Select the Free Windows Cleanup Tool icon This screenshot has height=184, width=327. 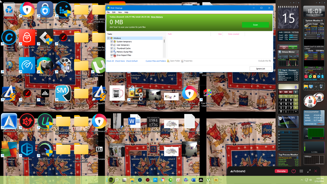[207, 97]
